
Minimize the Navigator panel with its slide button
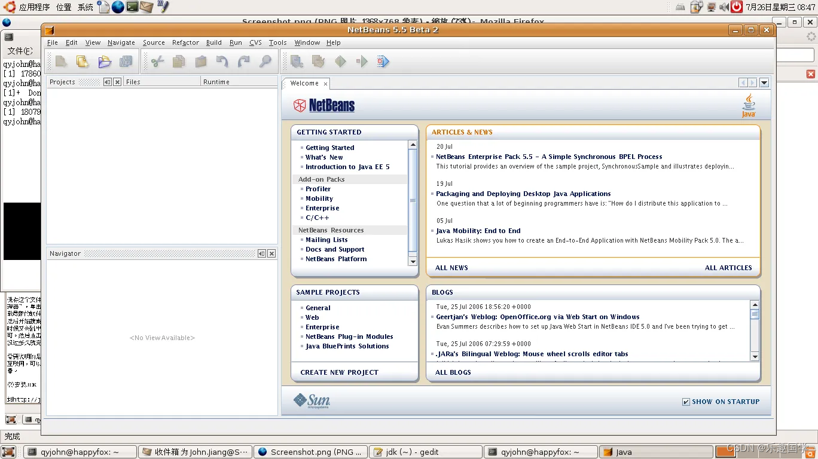[262, 253]
